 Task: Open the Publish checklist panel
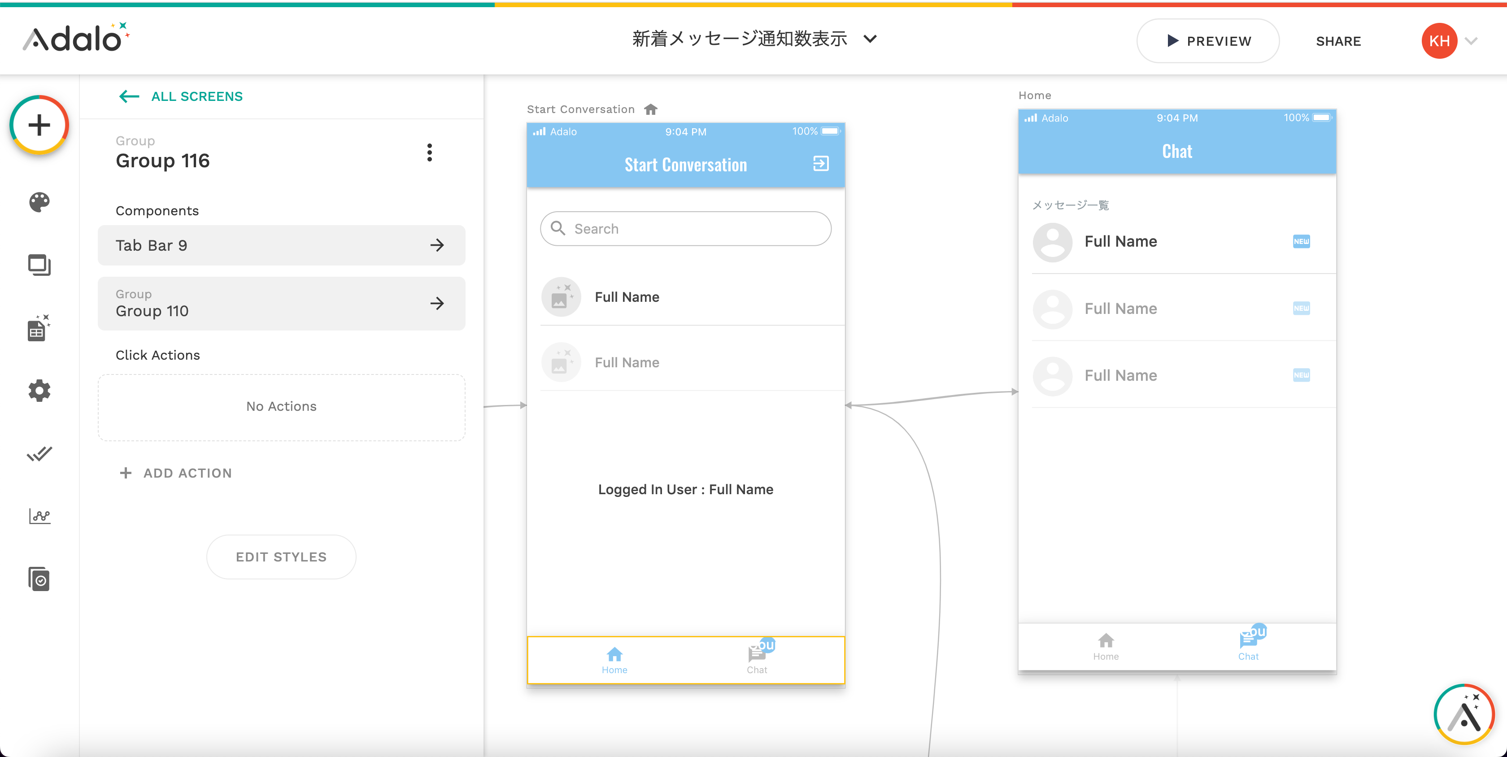39,453
